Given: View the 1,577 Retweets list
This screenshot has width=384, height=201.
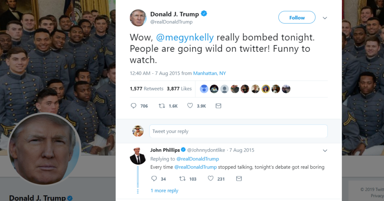Looking at the screenshot, I should coord(147,89).
